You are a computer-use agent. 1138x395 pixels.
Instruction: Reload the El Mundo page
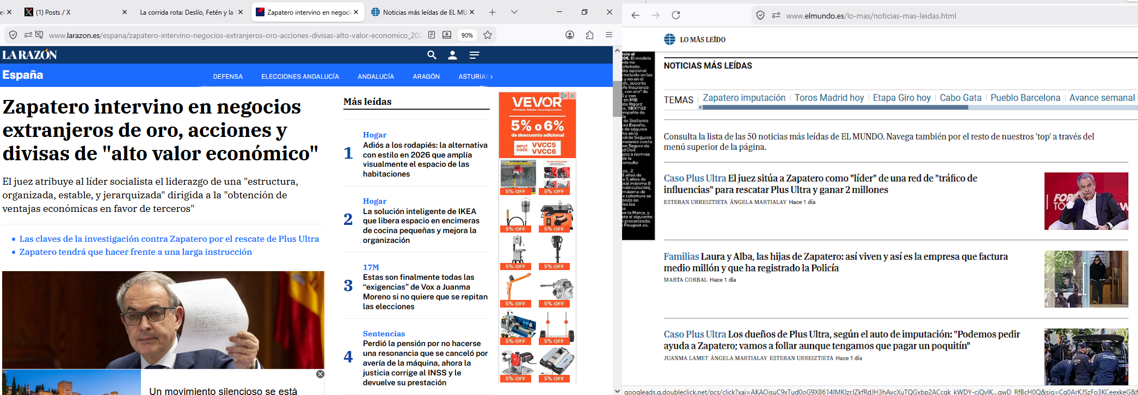(676, 15)
